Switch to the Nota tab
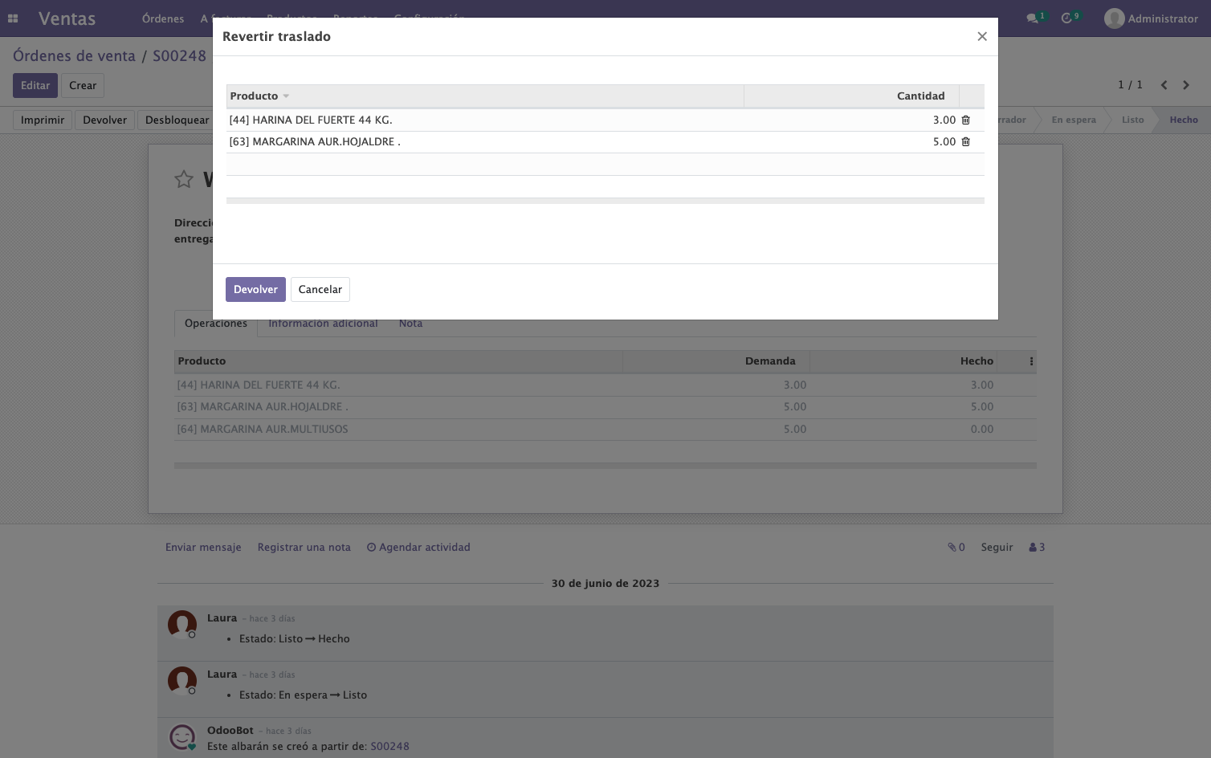 pyautogui.click(x=410, y=324)
